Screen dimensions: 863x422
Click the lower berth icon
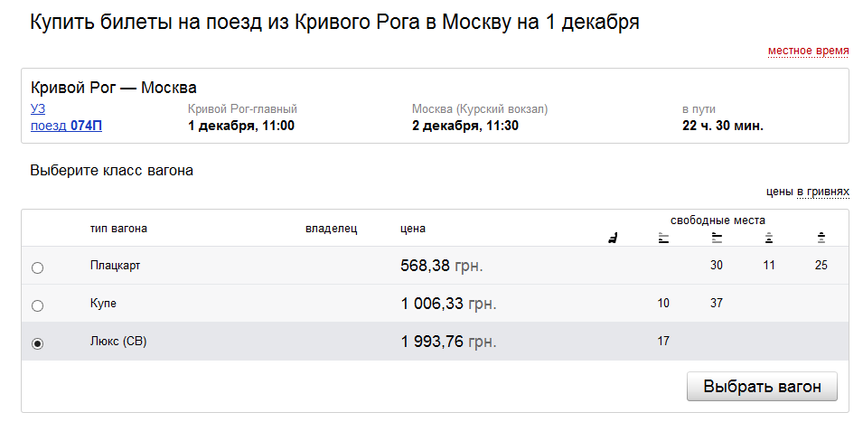664,239
